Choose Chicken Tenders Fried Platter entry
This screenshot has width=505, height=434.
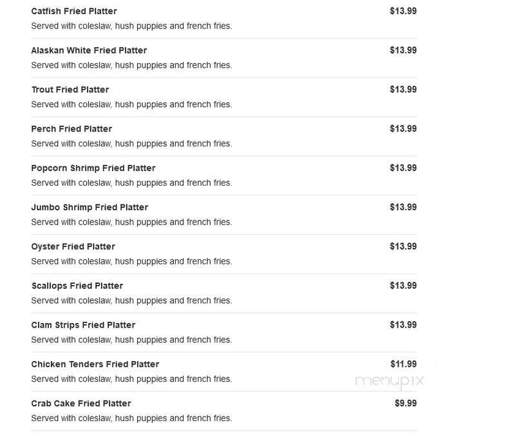tap(95, 364)
